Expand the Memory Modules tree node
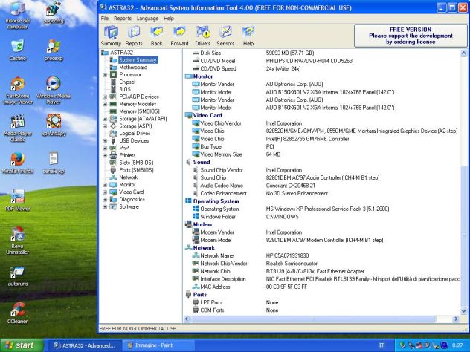The image size is (470, 352). tap(105, 104)
